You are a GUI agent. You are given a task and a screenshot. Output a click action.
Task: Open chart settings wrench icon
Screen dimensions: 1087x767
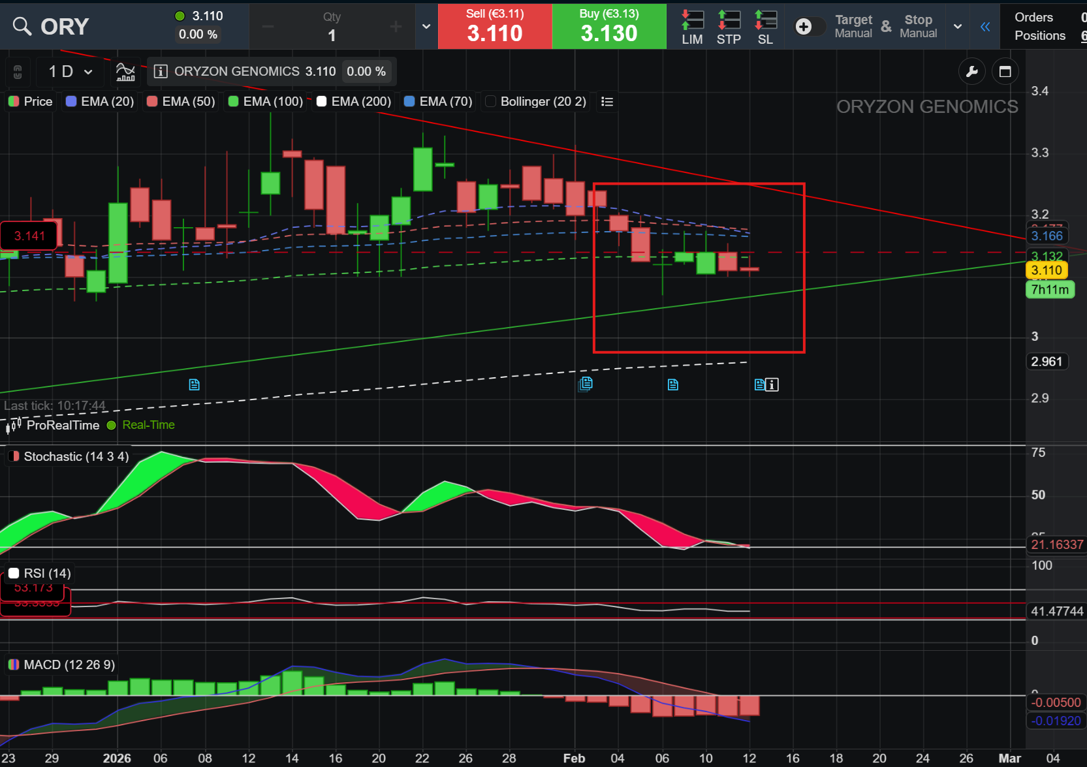(x=971, y=71)
